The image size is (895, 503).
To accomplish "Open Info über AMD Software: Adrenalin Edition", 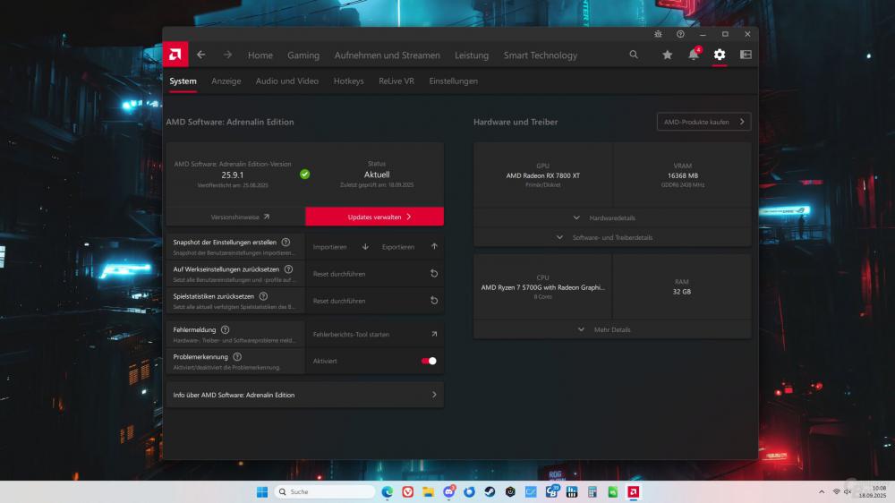I will tap(304, 395).
